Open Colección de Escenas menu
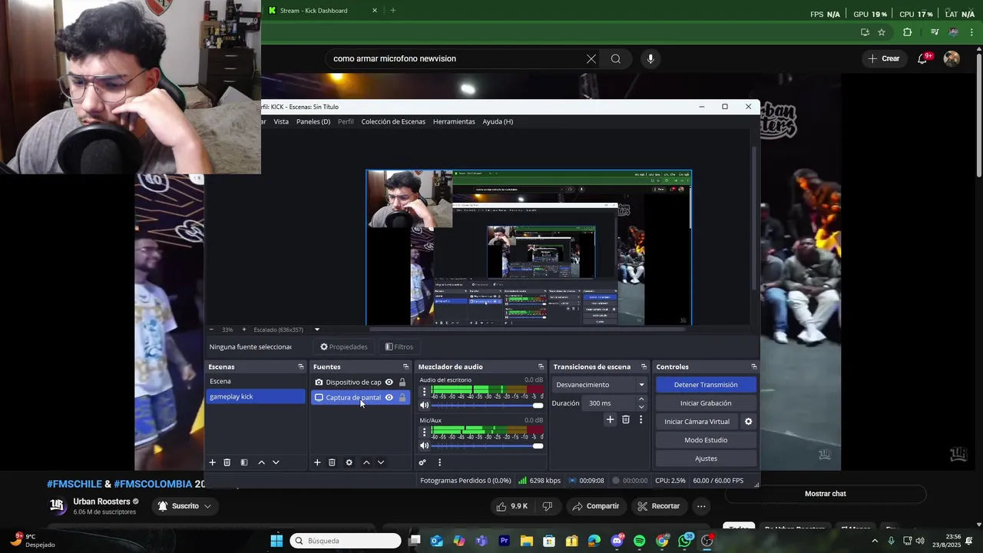This screenshot has width=983, height=553. pyautogui.click(x=393, y=121)
